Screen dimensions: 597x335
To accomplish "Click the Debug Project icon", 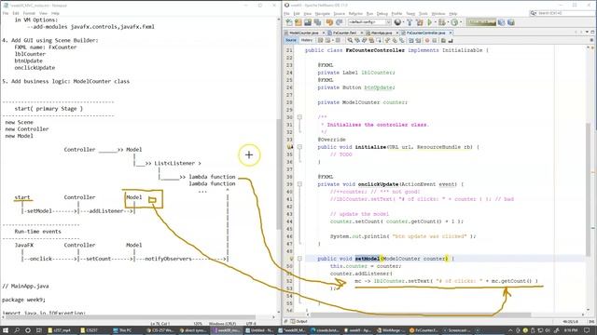I will (x=441, y=22).
